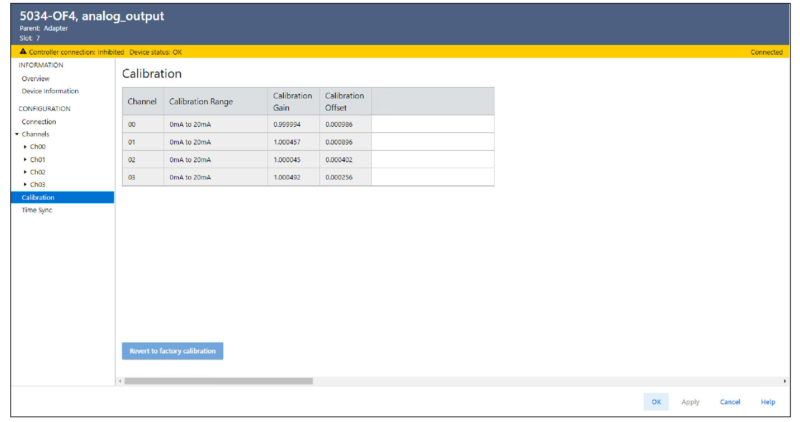Click the Connected status text
This screenshot has height=422, width=800.
(766, 52)
